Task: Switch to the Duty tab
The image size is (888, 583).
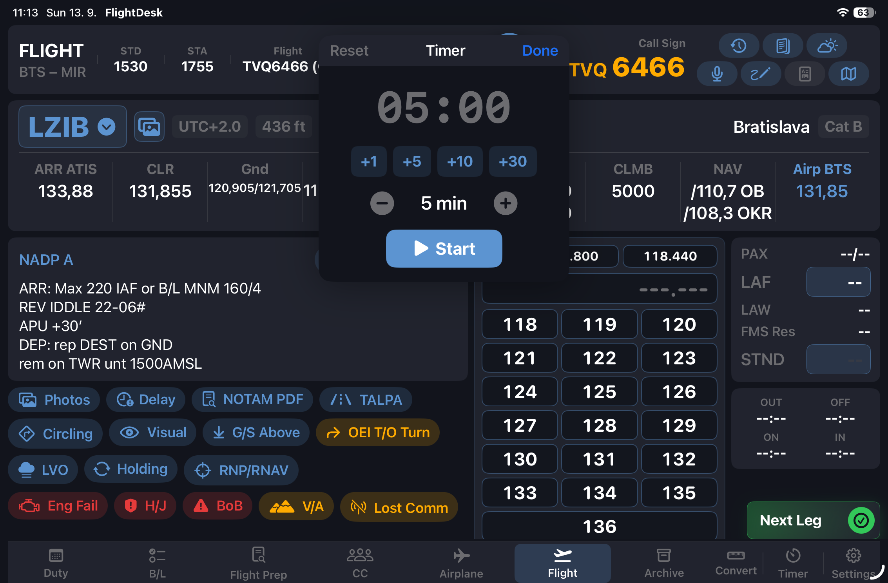Action: tap(56, 563)
